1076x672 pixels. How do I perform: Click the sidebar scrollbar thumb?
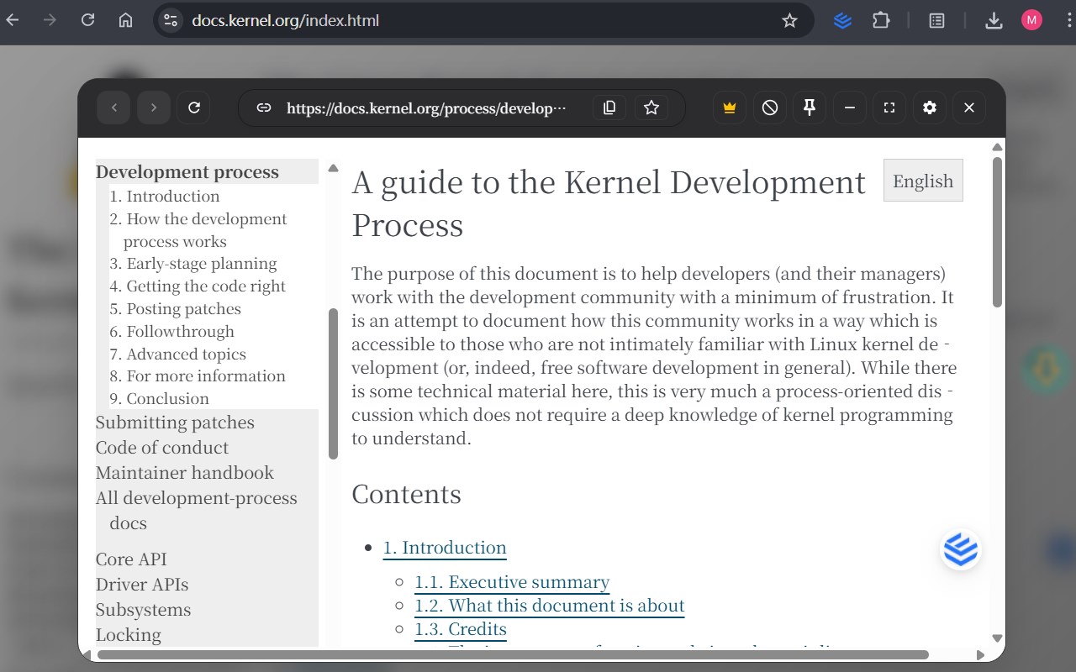tap(333, 384)
